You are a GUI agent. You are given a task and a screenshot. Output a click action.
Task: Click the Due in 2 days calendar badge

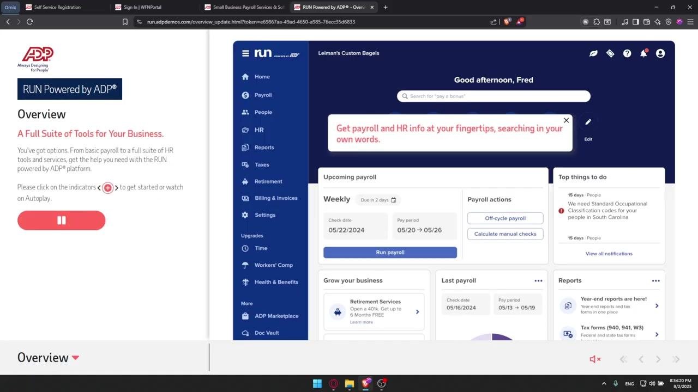(x=378, y=200)
